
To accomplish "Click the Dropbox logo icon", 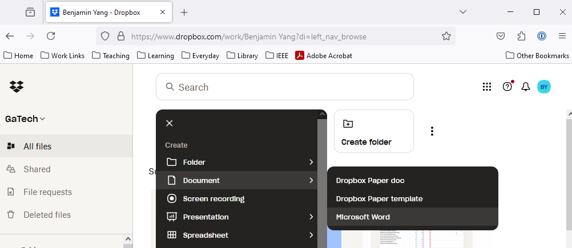I will (x=17, y=87).
